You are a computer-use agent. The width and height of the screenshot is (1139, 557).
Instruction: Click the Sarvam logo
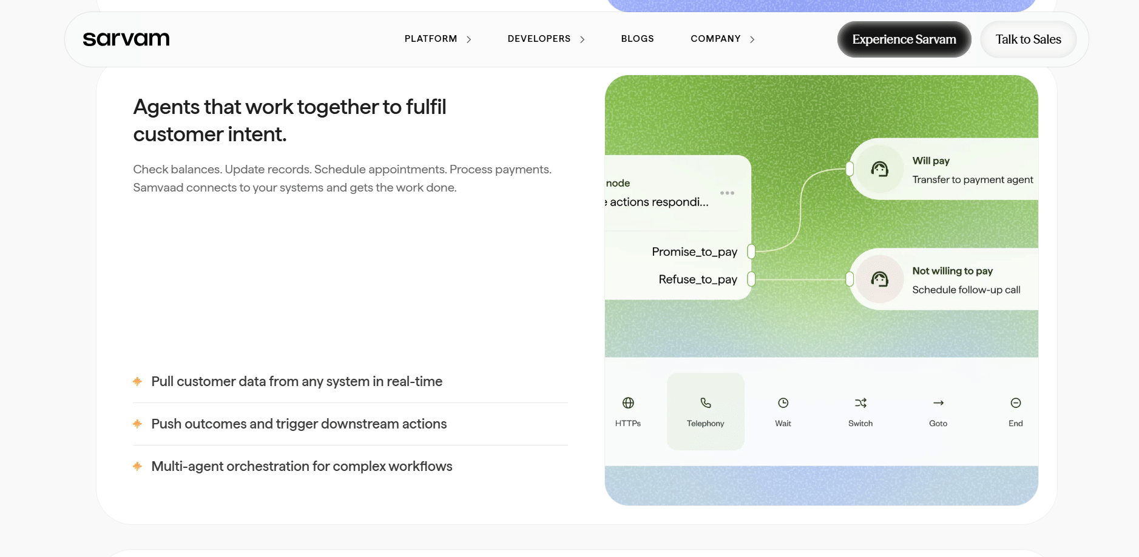tap(126, 39)
